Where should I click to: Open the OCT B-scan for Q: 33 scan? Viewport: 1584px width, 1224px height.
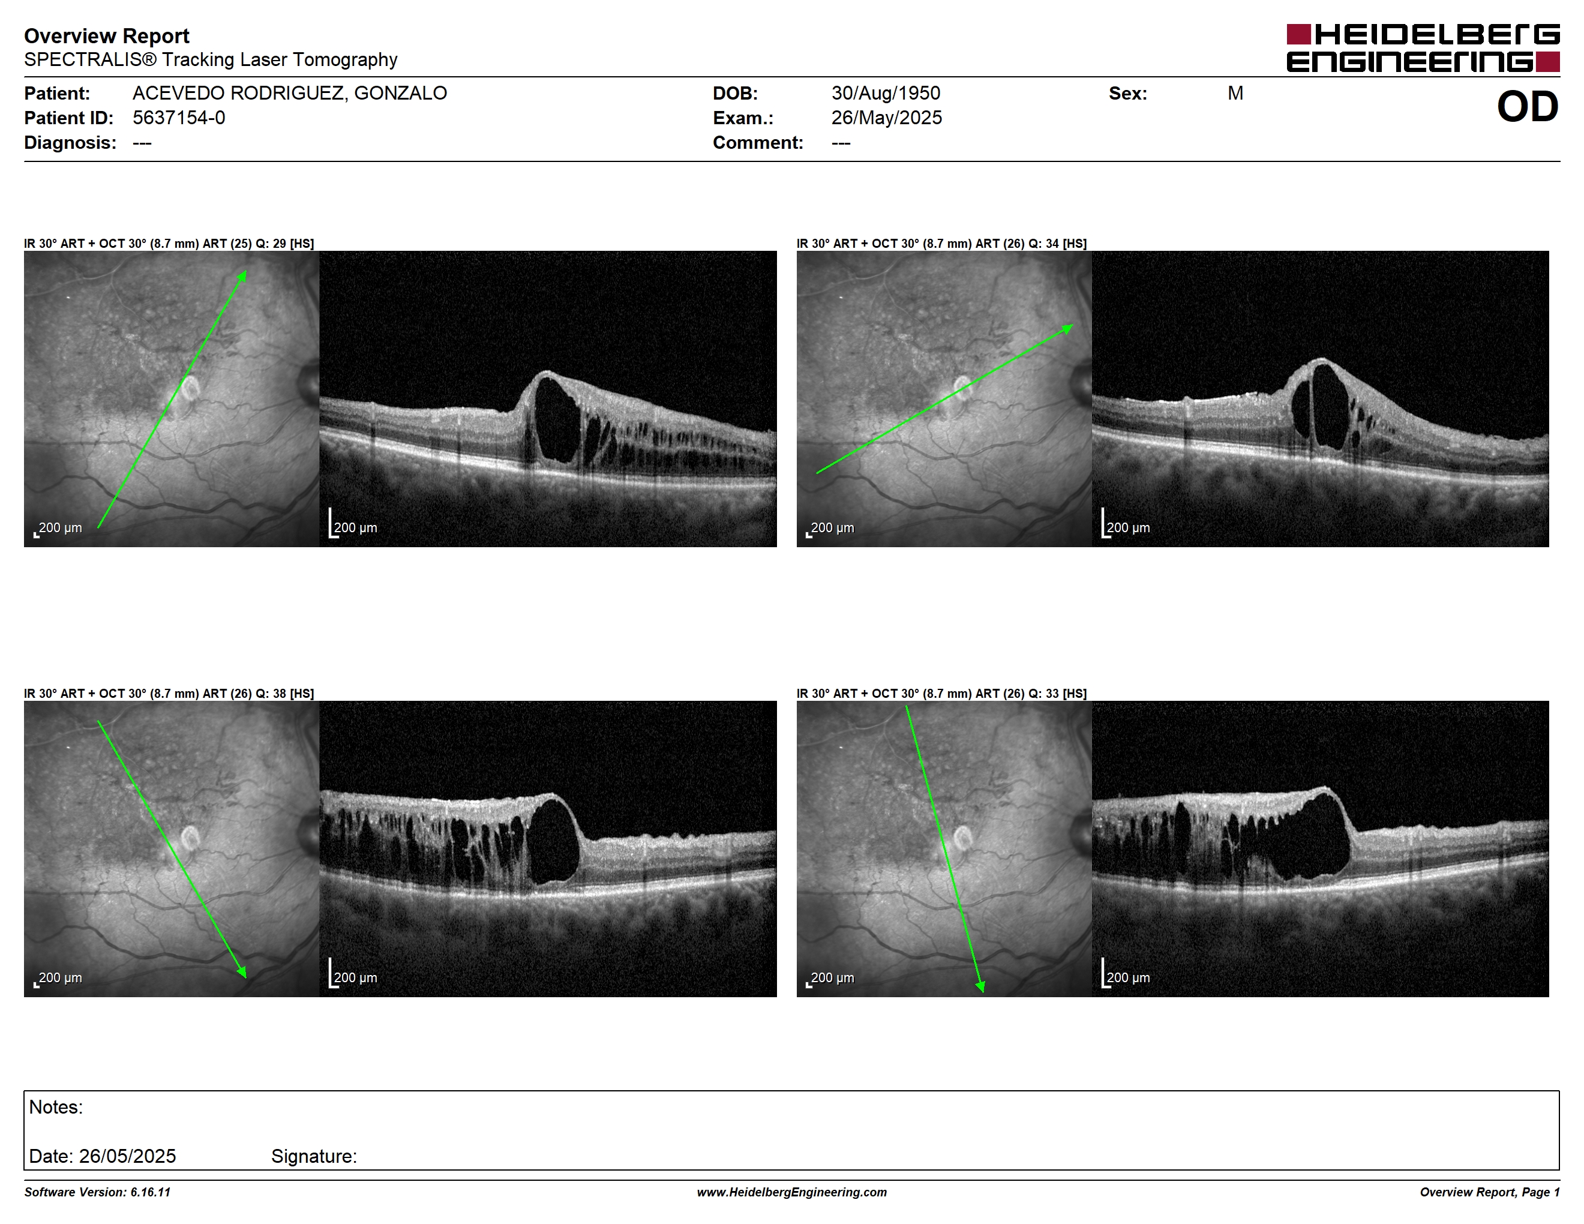click(1320, 848)
